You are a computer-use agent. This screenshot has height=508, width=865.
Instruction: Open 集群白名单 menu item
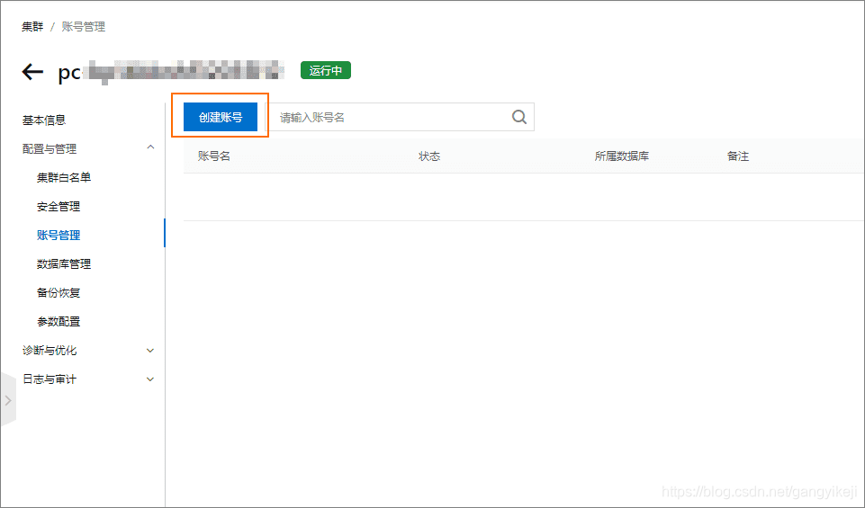[63, 177]
